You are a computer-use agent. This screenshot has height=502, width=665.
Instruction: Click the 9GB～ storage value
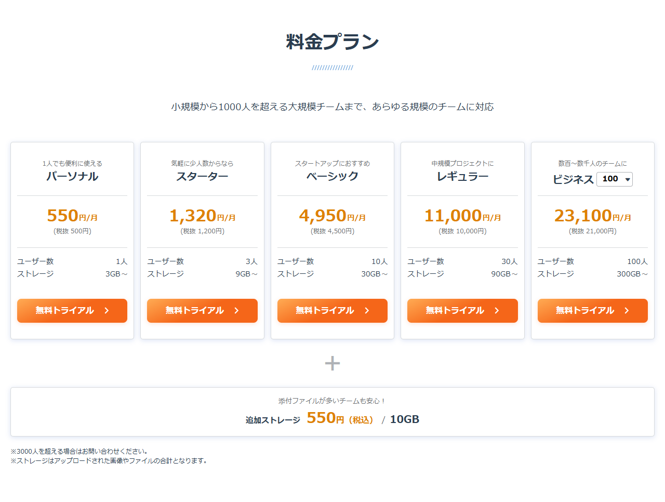click(x=246, y=274)
